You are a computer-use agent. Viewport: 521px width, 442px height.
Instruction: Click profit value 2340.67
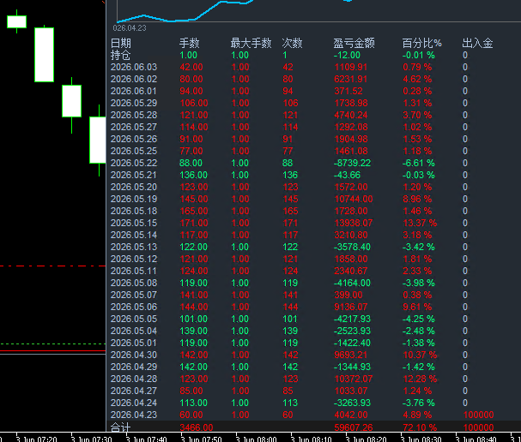pyautogui.click(x=350, y=271)
